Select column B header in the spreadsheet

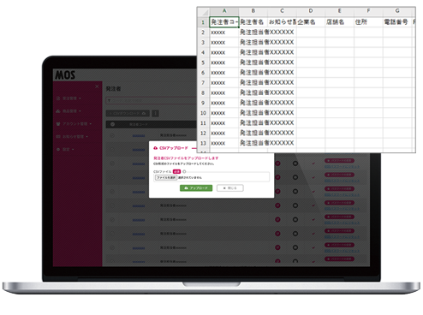click(x=253, y=11)
